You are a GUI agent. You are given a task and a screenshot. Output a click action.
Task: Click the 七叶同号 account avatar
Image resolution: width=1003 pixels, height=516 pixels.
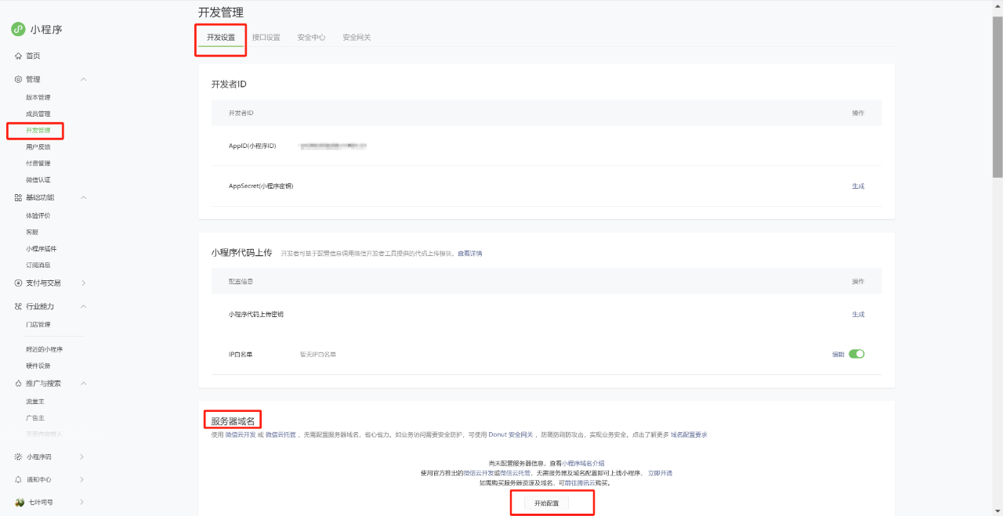[20, 502]
